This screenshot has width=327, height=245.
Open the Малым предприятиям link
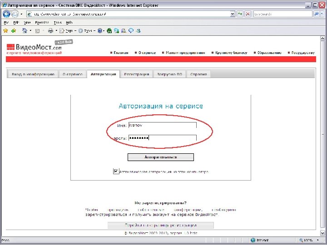tap(185, 53)
